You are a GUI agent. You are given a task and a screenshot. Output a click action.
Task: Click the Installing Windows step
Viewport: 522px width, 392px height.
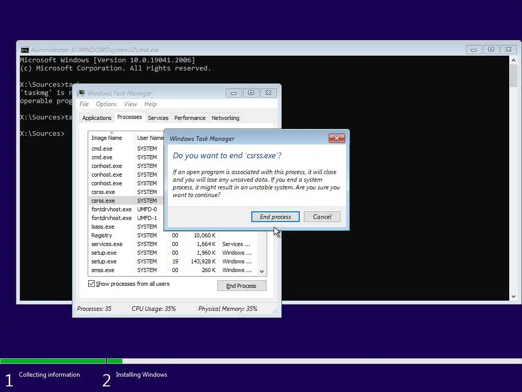coord(142,375)
